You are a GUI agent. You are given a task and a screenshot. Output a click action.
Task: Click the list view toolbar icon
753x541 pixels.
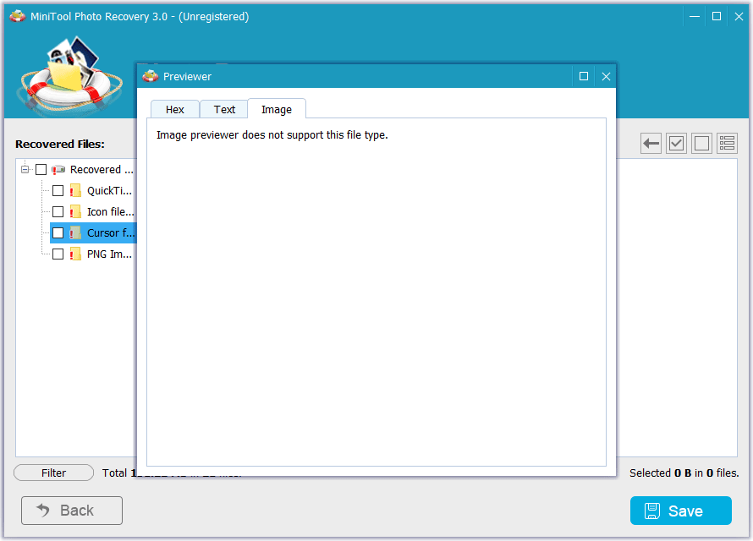pyautogui.click(x=727, y=144)
